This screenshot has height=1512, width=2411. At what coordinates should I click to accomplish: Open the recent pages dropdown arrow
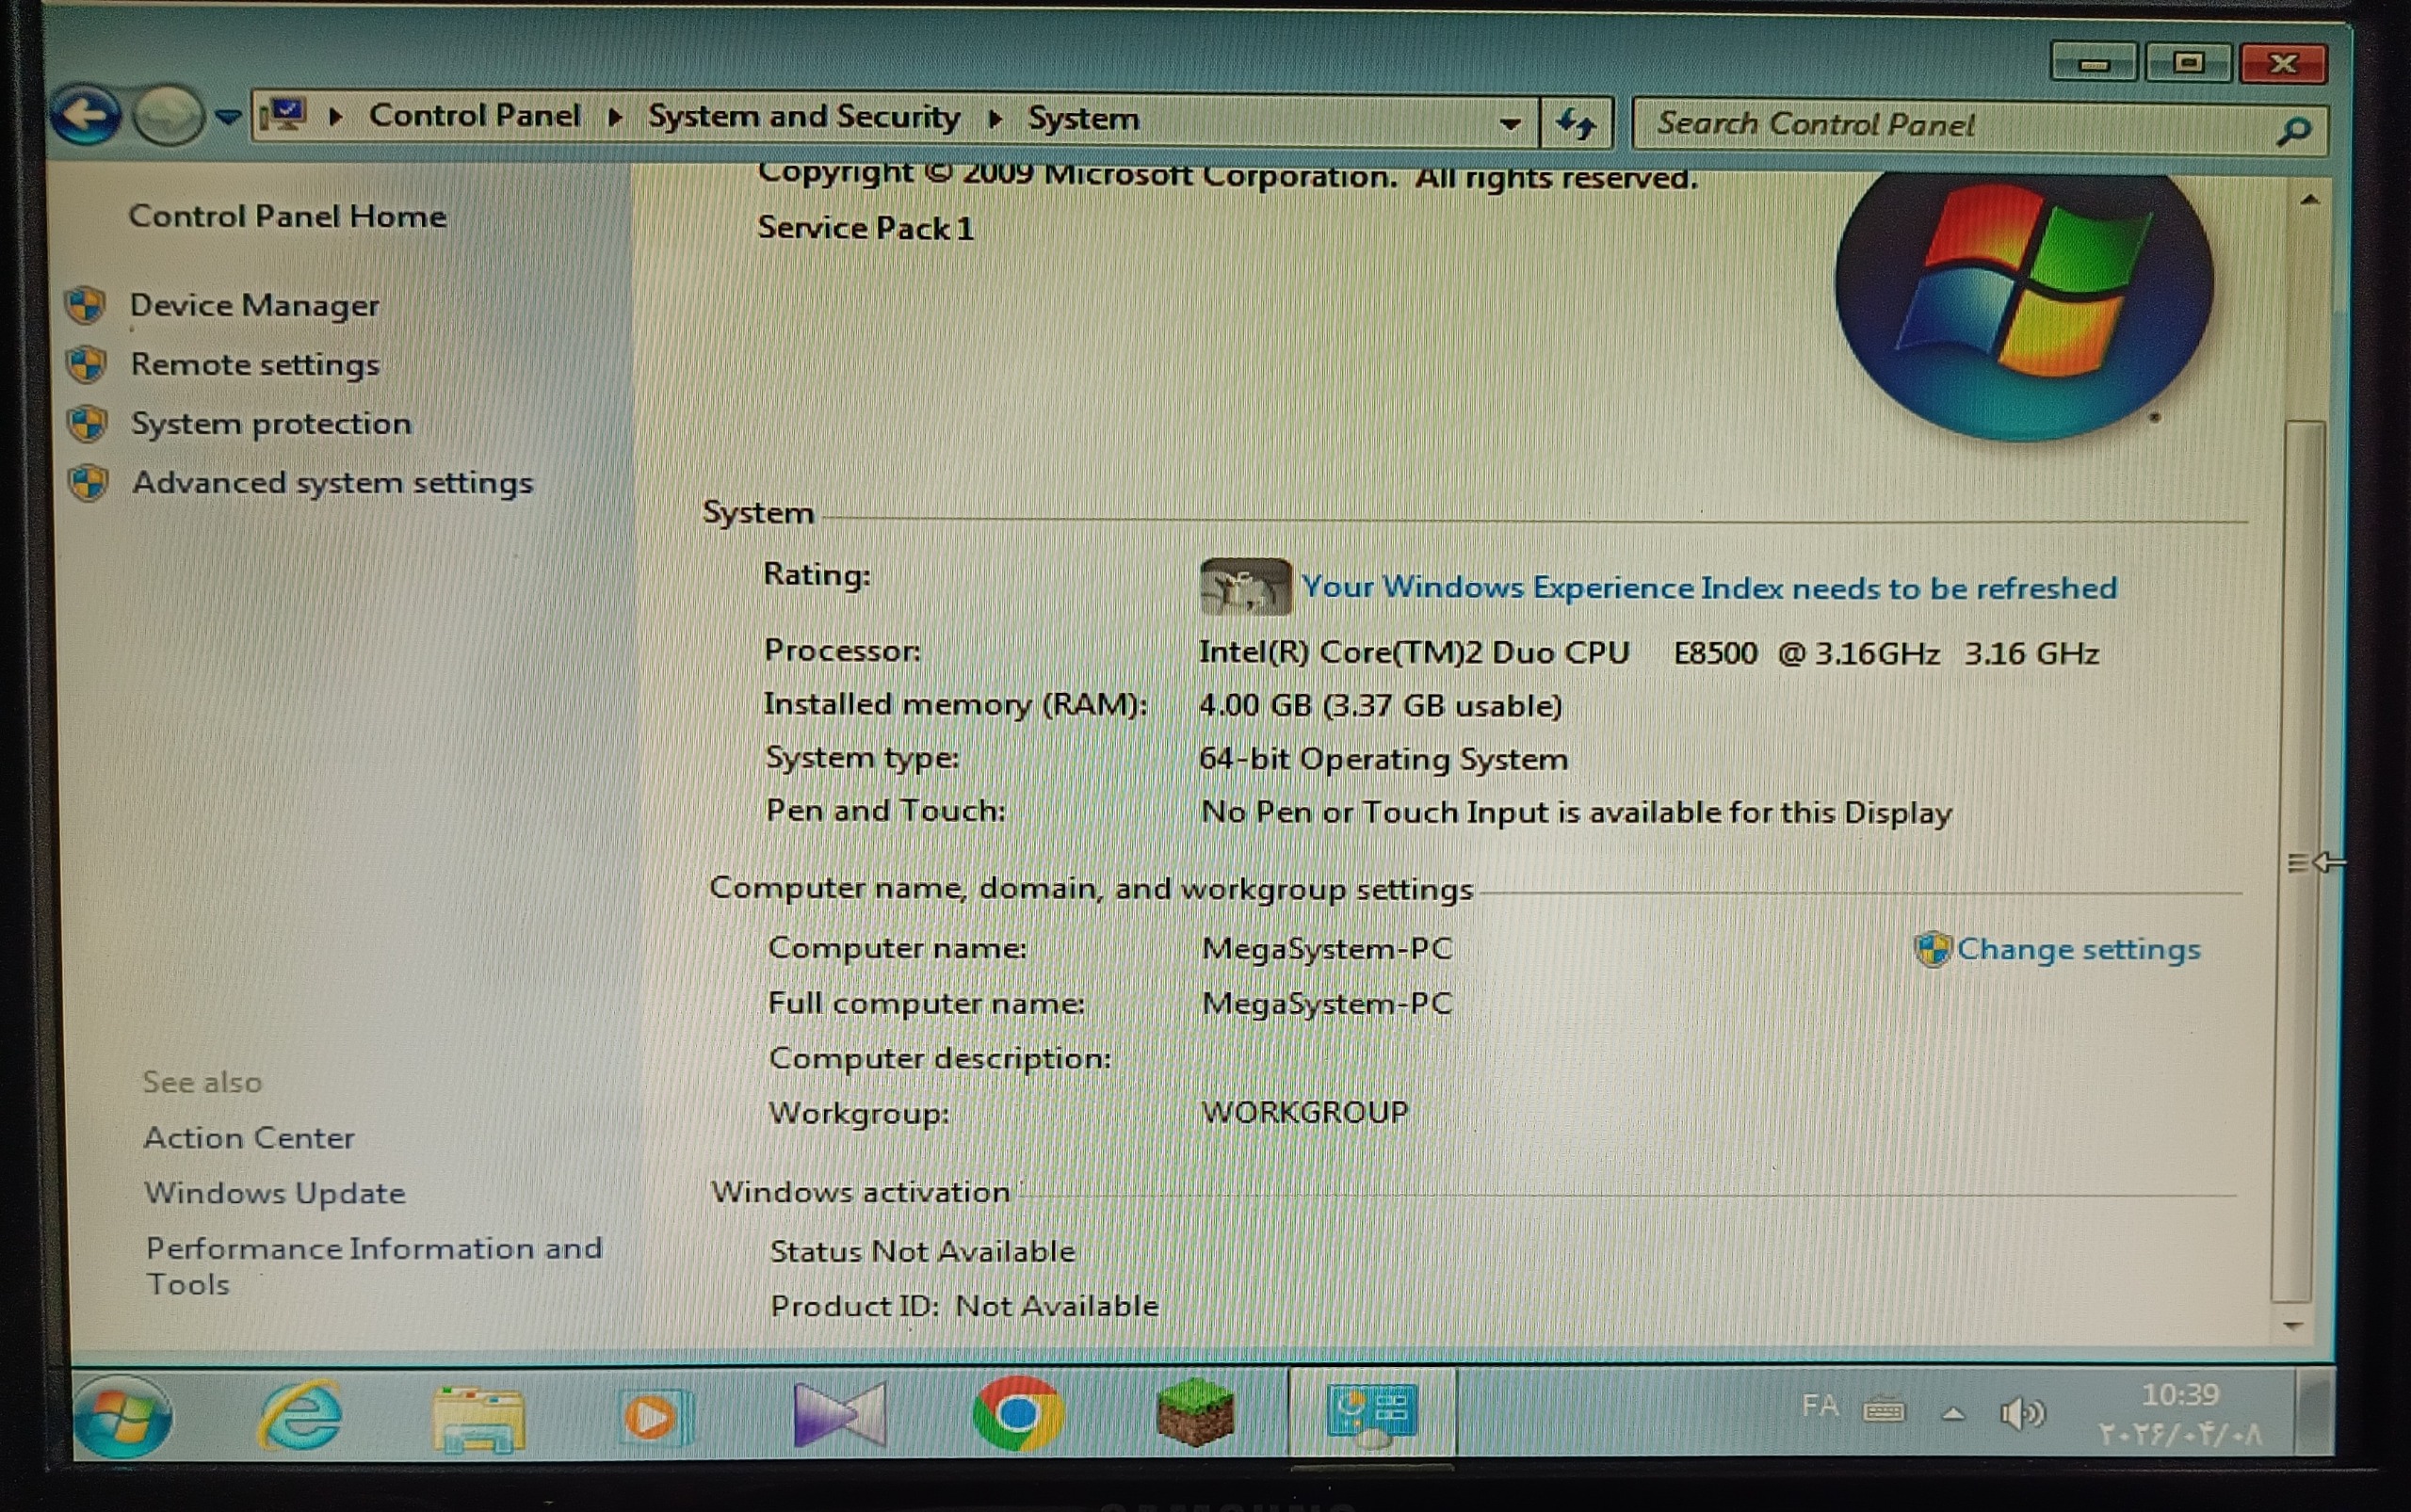(x=229, y=118)
